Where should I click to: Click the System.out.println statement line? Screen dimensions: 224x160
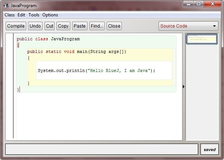point(96,70)
